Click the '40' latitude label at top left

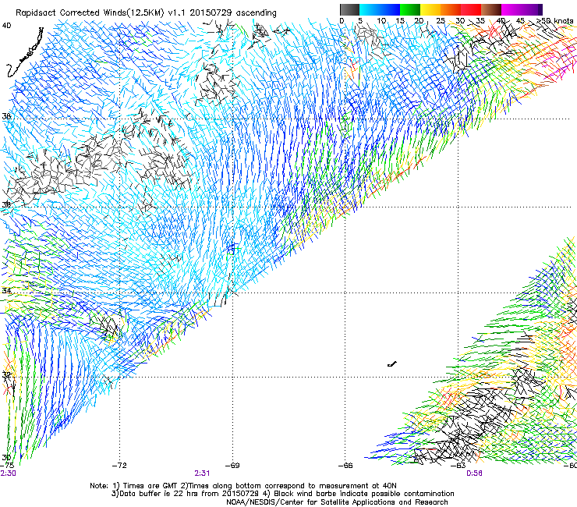(x=6, y=26)
